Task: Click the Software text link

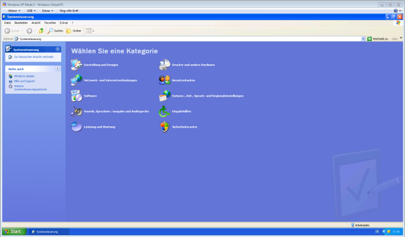Action: [x=90, y=96]
